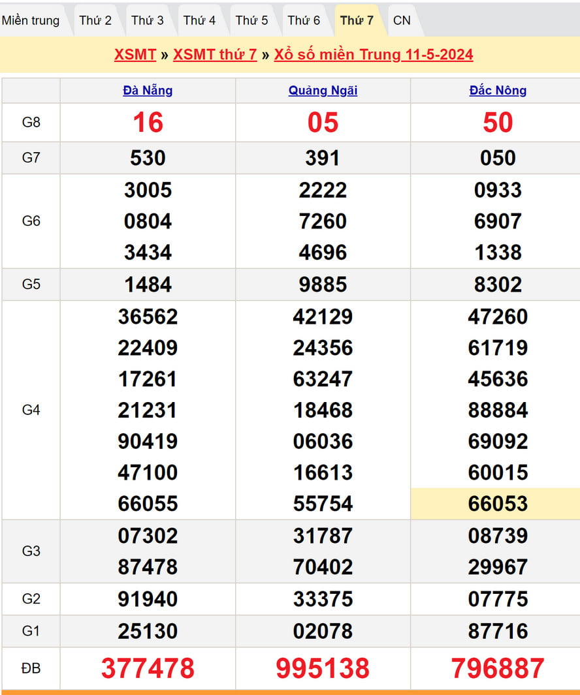This screenshot has width=580, height=695.
Task: Click the Quảng Ngãi column header link
Action: 323,91
